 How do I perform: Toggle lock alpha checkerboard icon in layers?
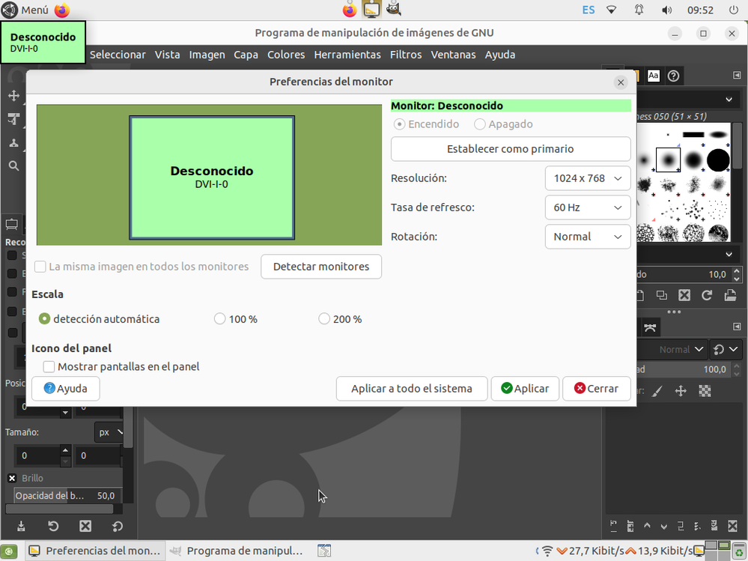click(x=705, y=391)
